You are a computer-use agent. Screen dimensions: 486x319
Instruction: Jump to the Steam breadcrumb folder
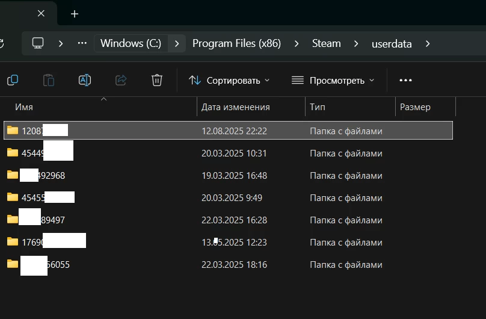[x=326, y=43]
